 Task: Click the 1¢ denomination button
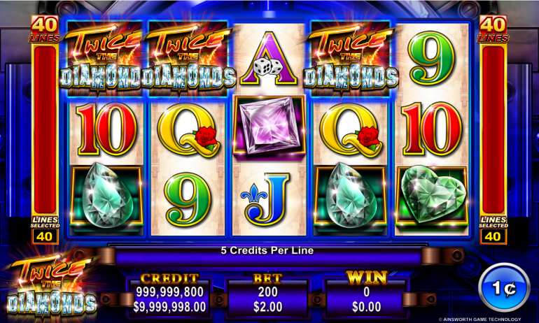[x=504, y=287]
